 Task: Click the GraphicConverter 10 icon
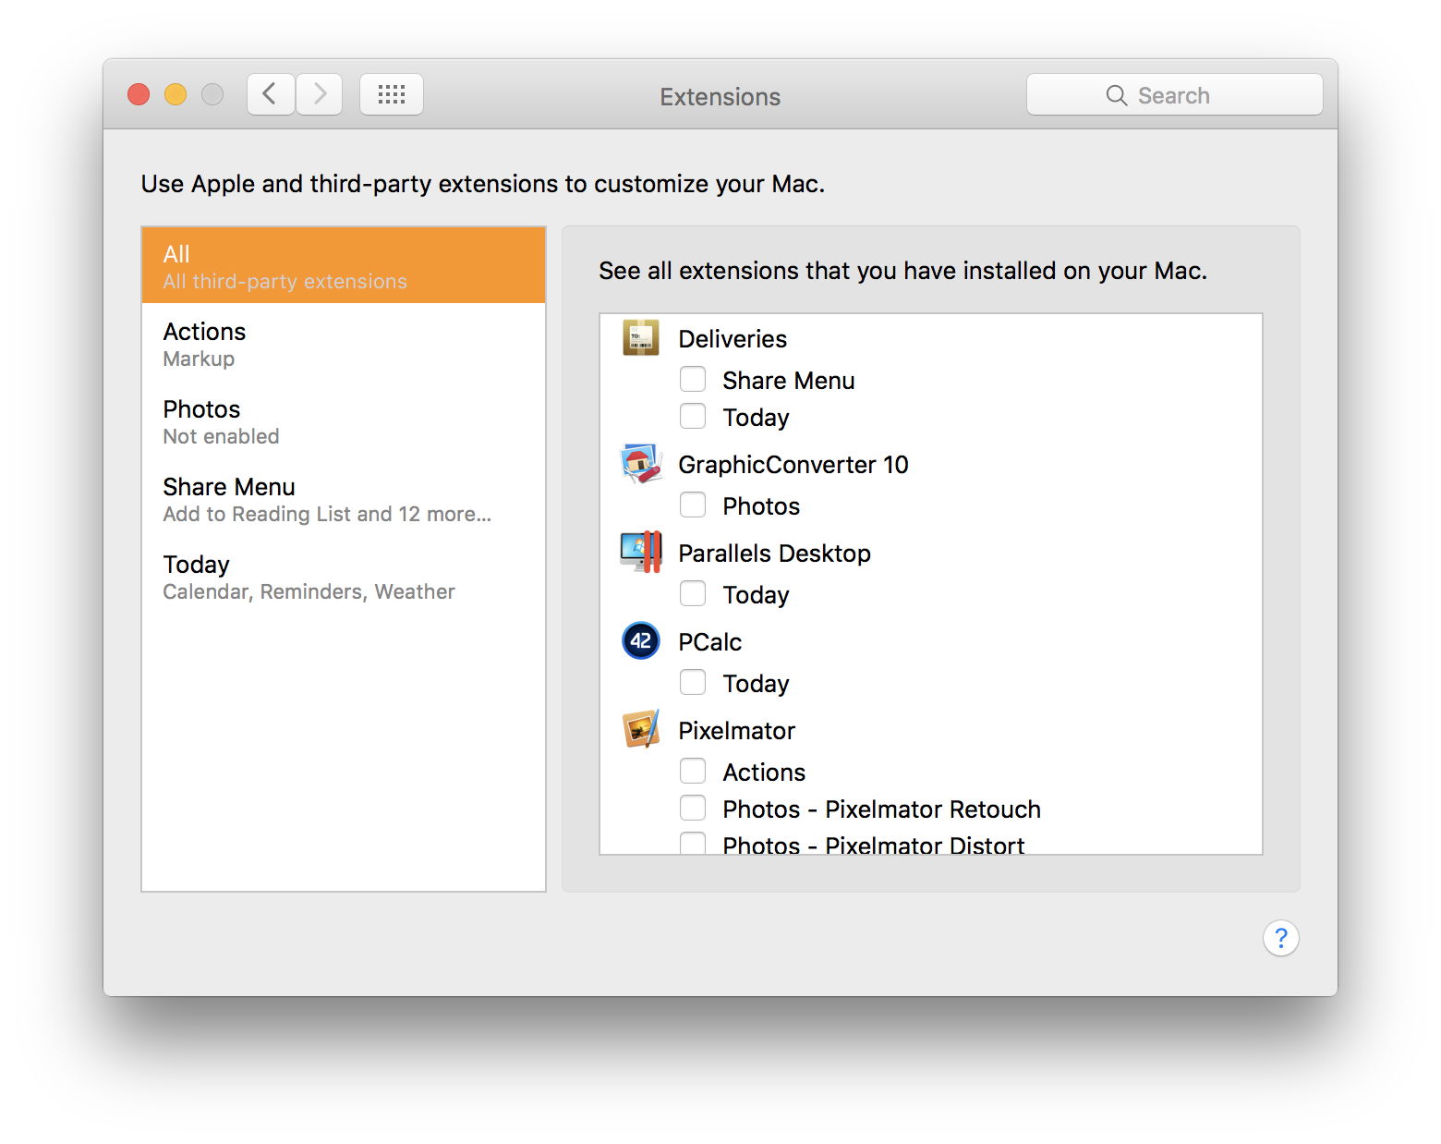[x=640, y=464]
